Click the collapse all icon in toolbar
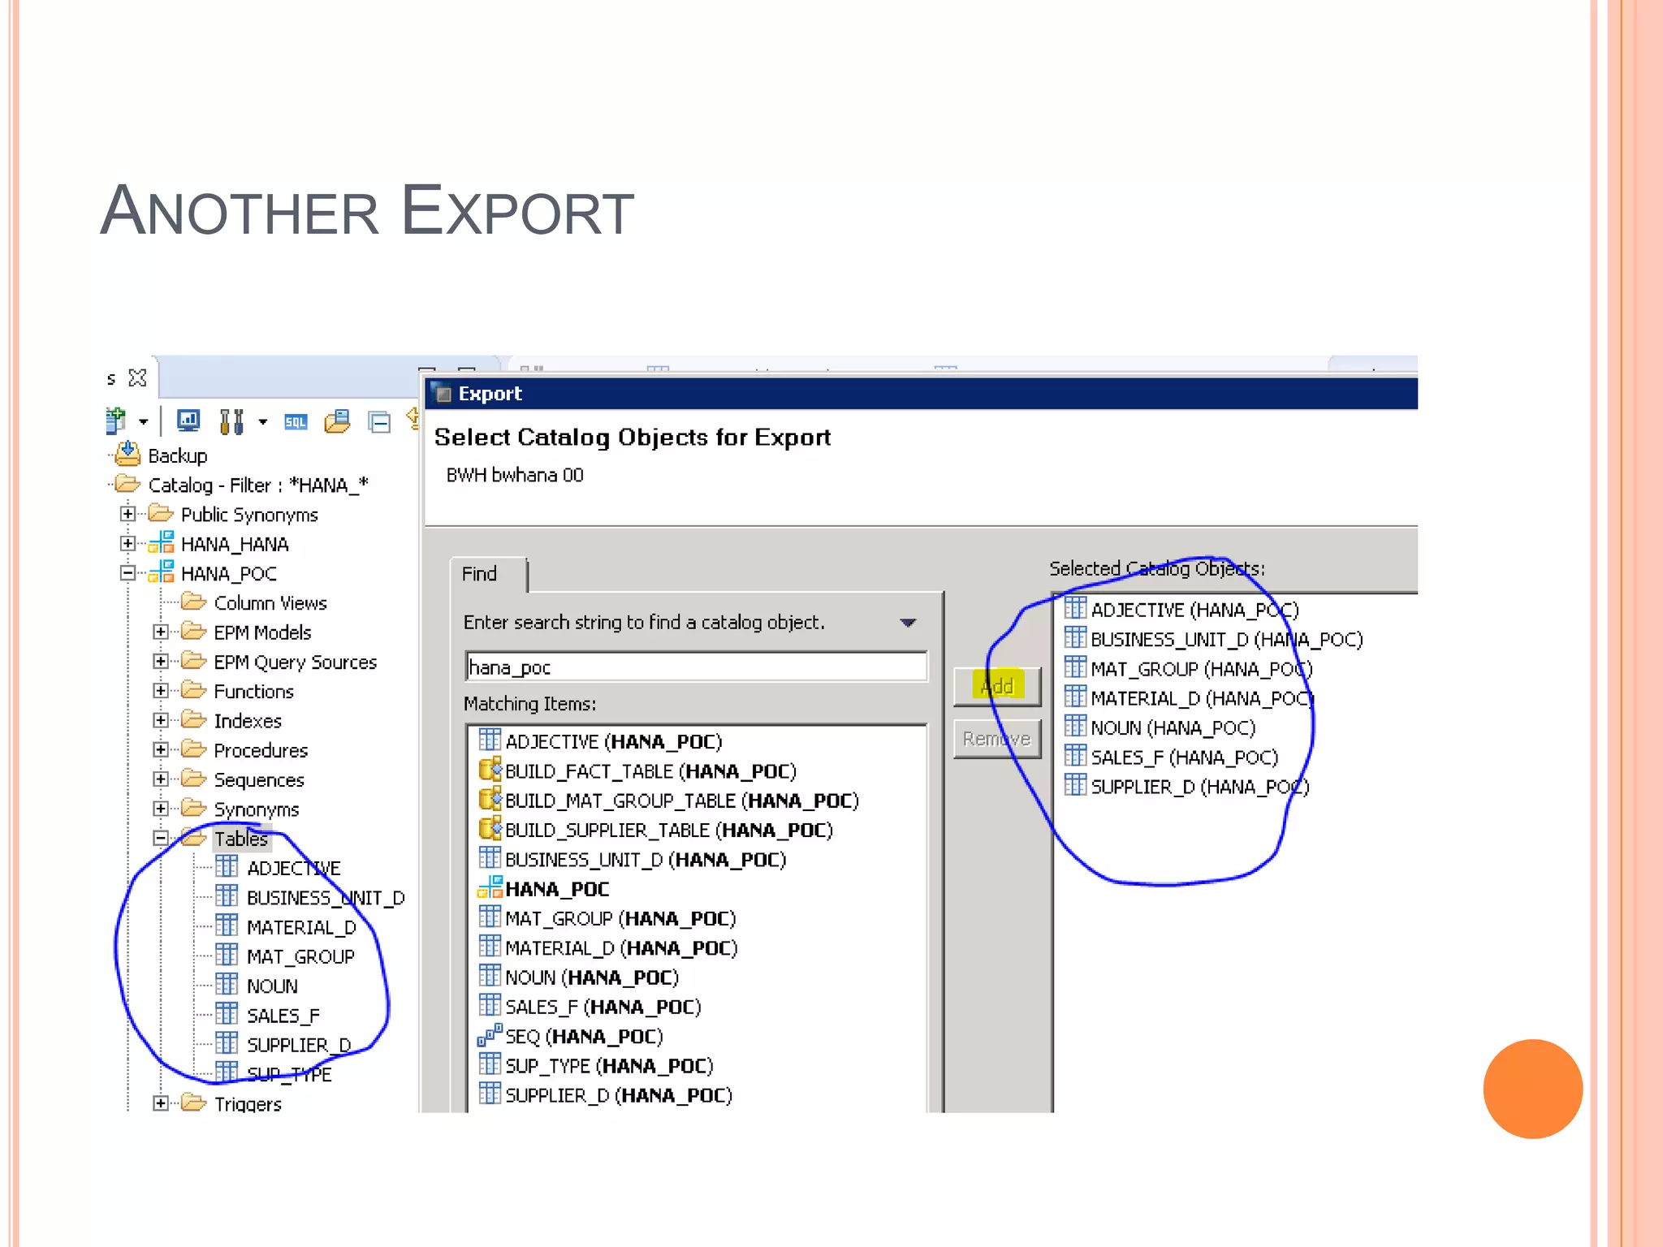Viewport: 1663px width, 1247px height. 379,422
